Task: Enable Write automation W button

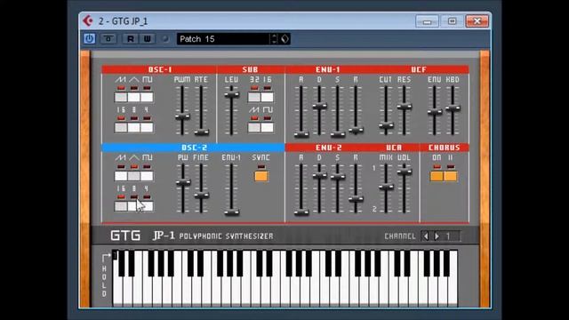Action: coord(147,39)
